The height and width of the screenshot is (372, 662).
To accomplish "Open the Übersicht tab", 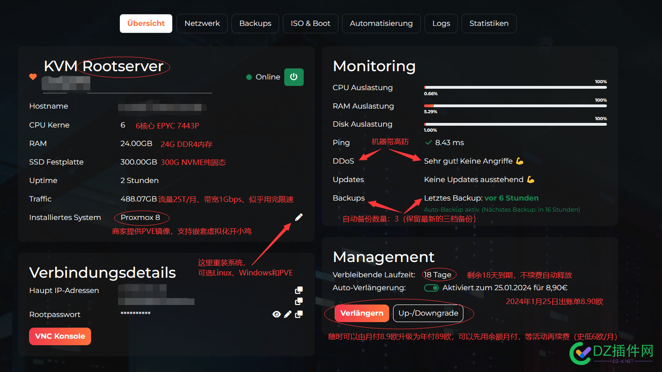I will 146,24.
